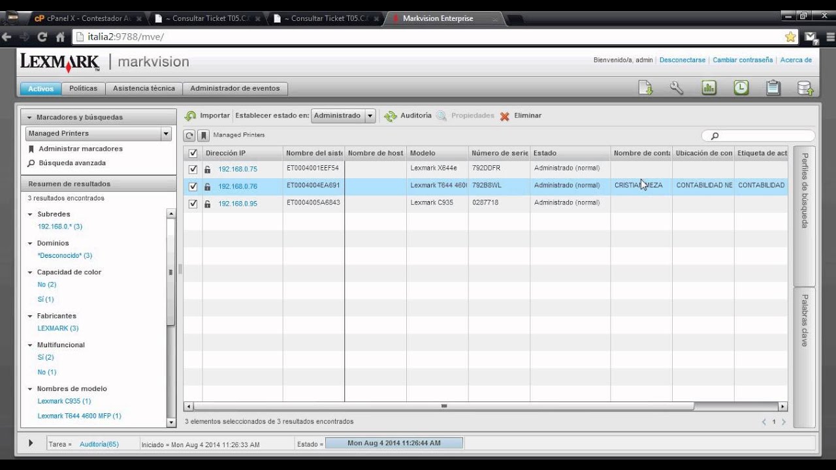Collapse the Dominios group
Viewport: 836px width, 470px height.
(x=30, y=243)
